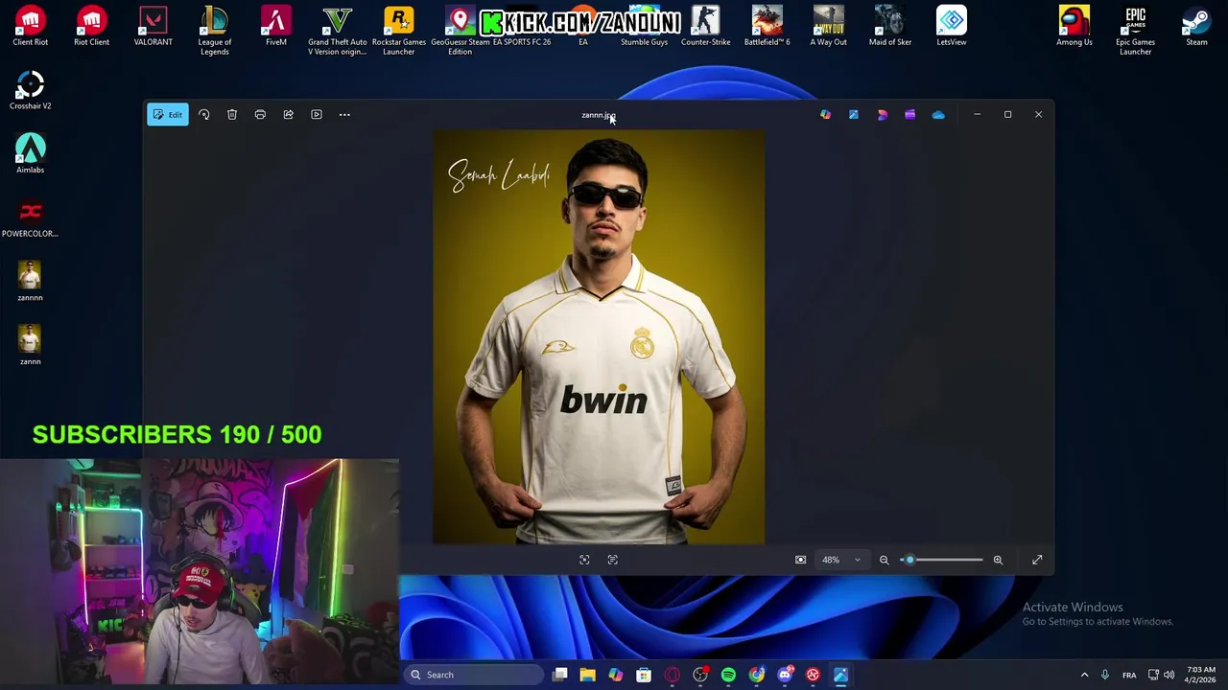This screenshot has width=1228, height=690.
Task: Open the purple app icon in Photos title bar
Action: click(909, 115)
